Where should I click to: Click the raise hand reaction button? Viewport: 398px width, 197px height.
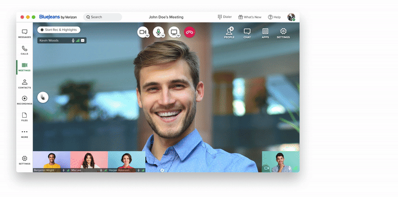pyautogui.click(x=43, y=97)
